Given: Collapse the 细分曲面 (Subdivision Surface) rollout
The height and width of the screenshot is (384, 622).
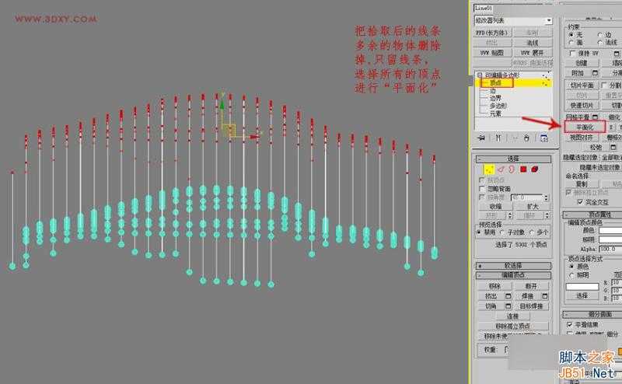Looking at the screenshot, I should tap(592, 314).
